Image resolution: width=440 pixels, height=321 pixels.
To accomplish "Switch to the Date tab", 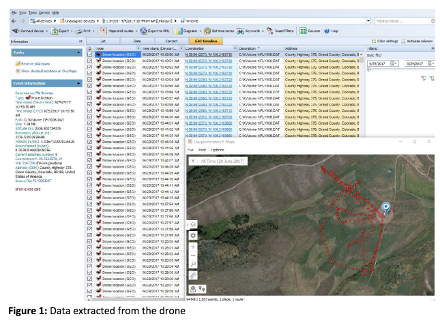I will (x=137, y=41).
